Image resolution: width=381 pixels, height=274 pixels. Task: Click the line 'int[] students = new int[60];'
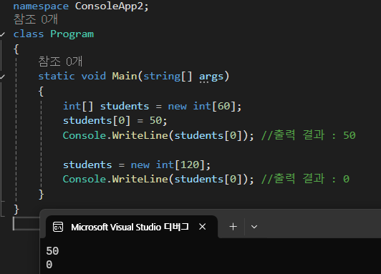pos(152,106)
